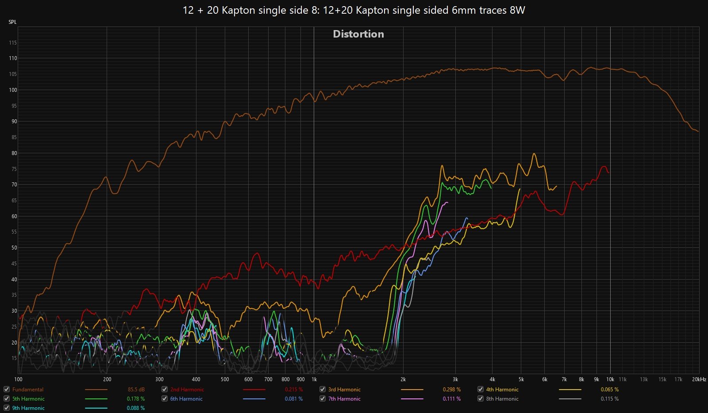Click the 80 SPL axis tick label

coord(14,153)
